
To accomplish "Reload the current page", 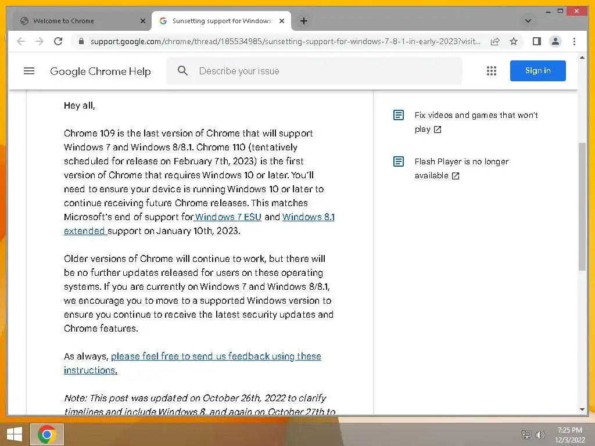I will pyautogui.click(x=58, y=41).
